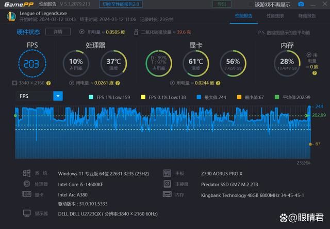Click the memory power usage icon
Image resolution: width=330 pixels, height=229 pixels.
pos(309,55)
